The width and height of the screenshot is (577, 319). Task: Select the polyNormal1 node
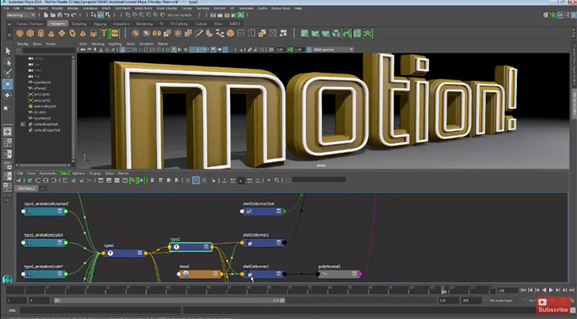point(338,274)
